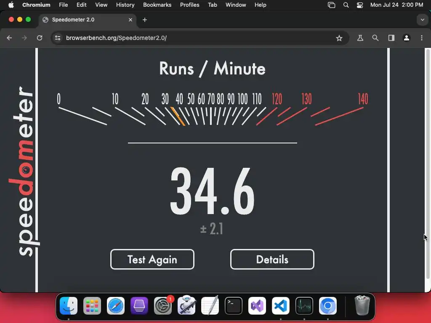431x323 pixels.
Task: Click the Test Again button
Action: click(152, 259)
